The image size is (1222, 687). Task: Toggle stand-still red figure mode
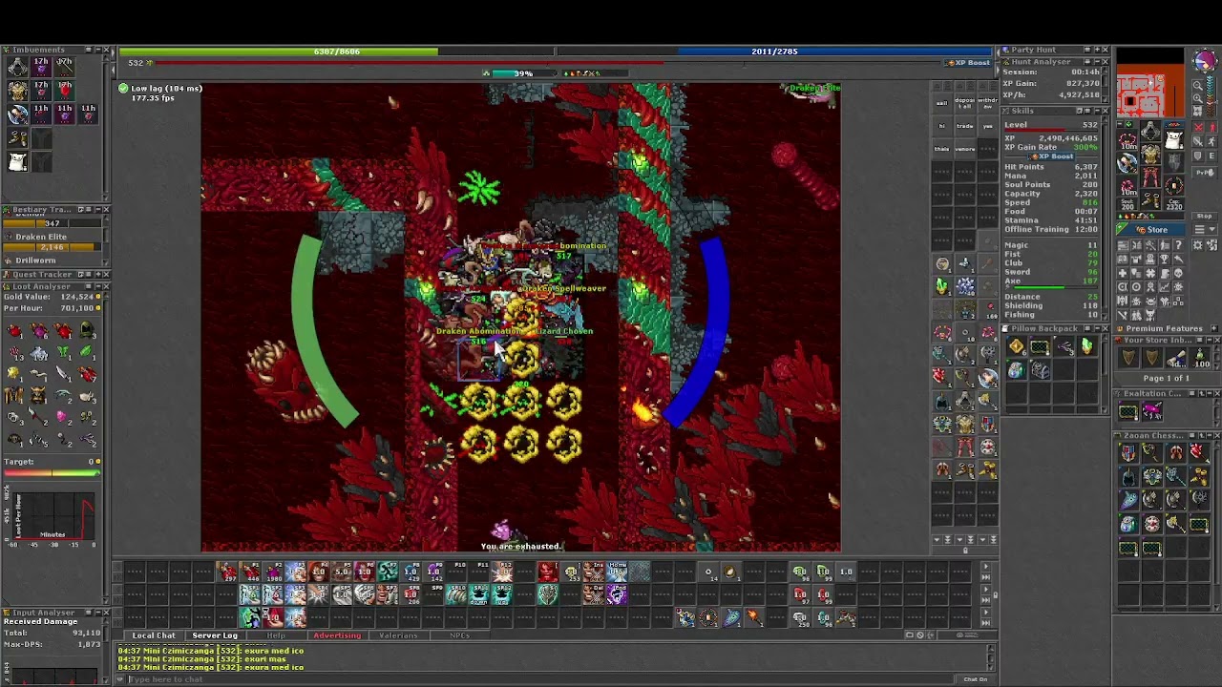pos(1212,127)
